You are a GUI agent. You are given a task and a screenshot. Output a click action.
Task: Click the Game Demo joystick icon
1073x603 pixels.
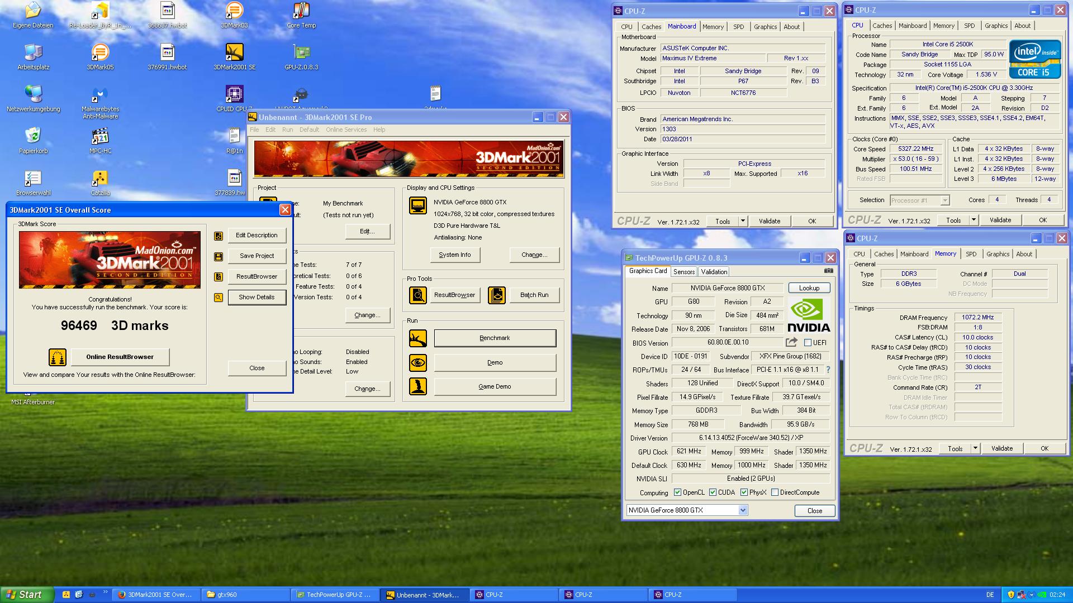point(418,386)
